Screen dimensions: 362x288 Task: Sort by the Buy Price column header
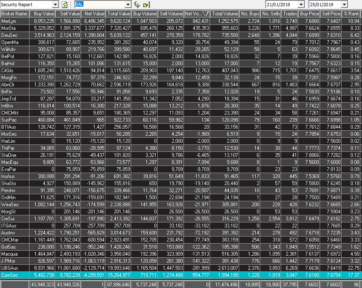[x=309, y=14]
